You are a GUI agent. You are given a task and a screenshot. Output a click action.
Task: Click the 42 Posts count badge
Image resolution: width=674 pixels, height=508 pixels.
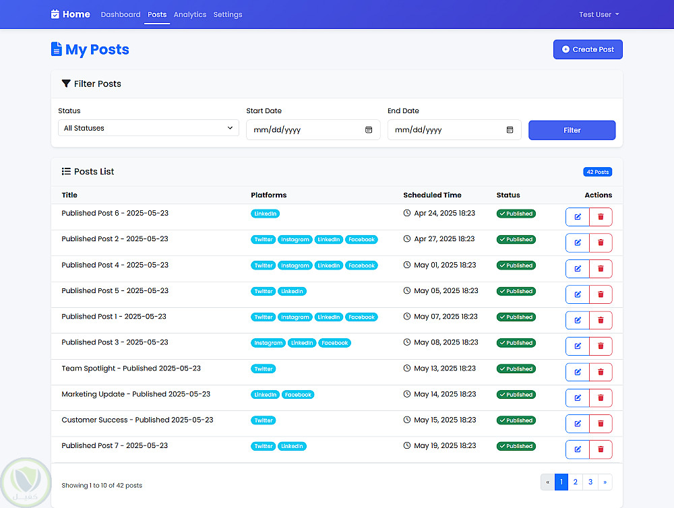pyautogui.click(x=597, y=172)
